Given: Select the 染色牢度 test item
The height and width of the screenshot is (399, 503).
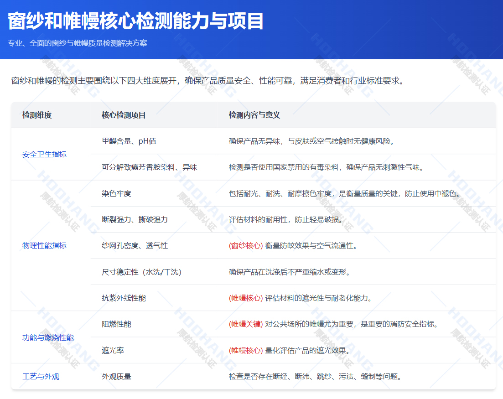Looking at the screenshot, I should click(116, 194).
